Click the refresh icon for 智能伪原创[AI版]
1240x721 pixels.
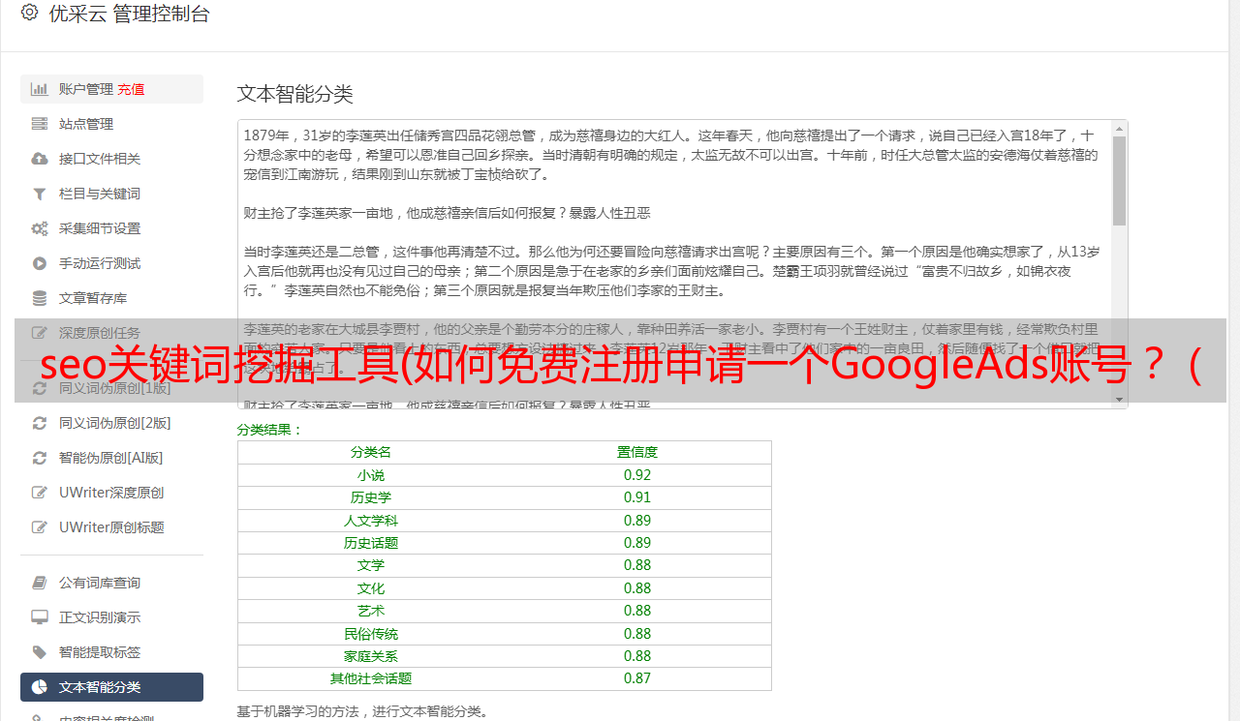[39, 458]
